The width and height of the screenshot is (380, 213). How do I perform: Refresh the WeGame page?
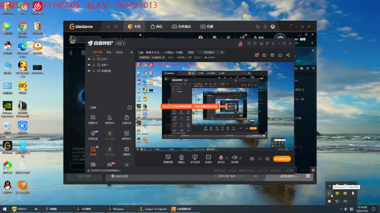(x=116, y=27)
